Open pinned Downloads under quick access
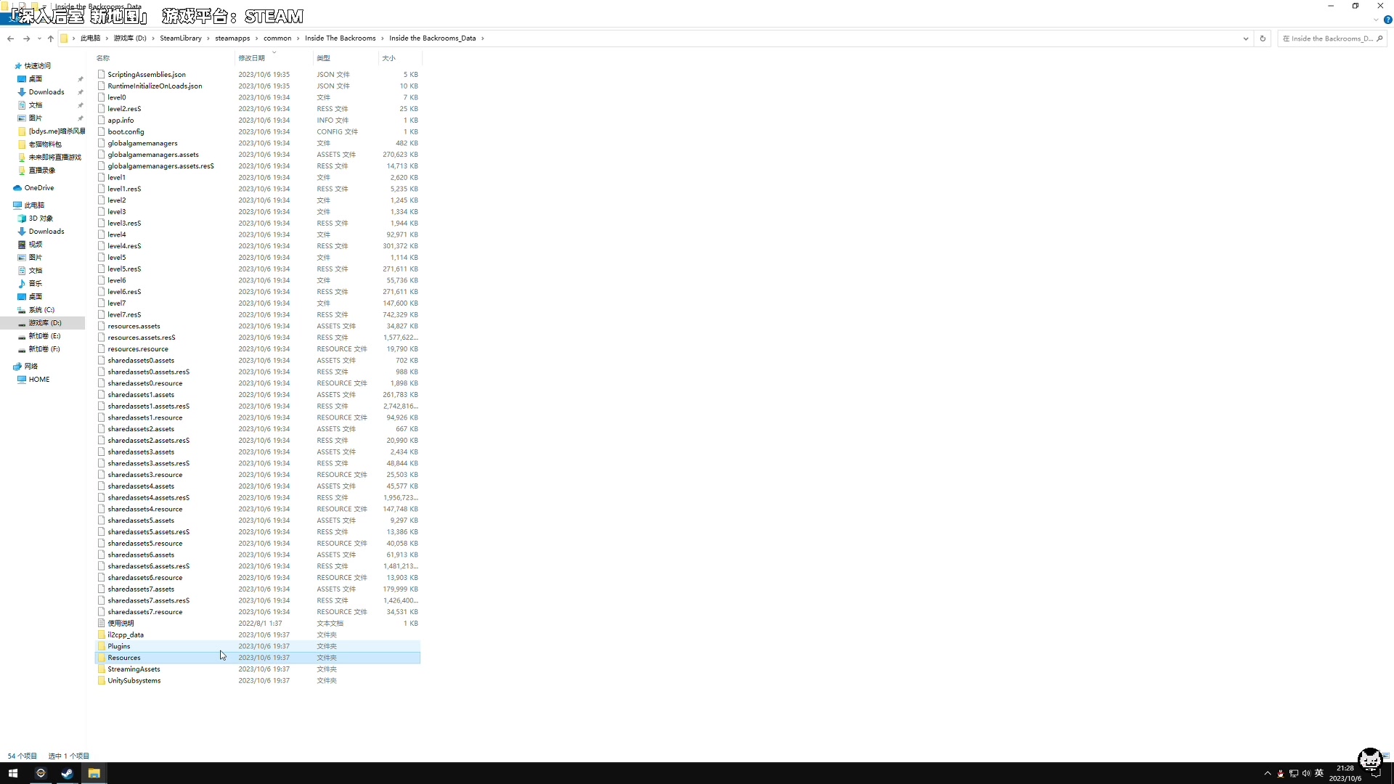The width and height of the screenshot is (1394, 784). (x=46, y=92)
